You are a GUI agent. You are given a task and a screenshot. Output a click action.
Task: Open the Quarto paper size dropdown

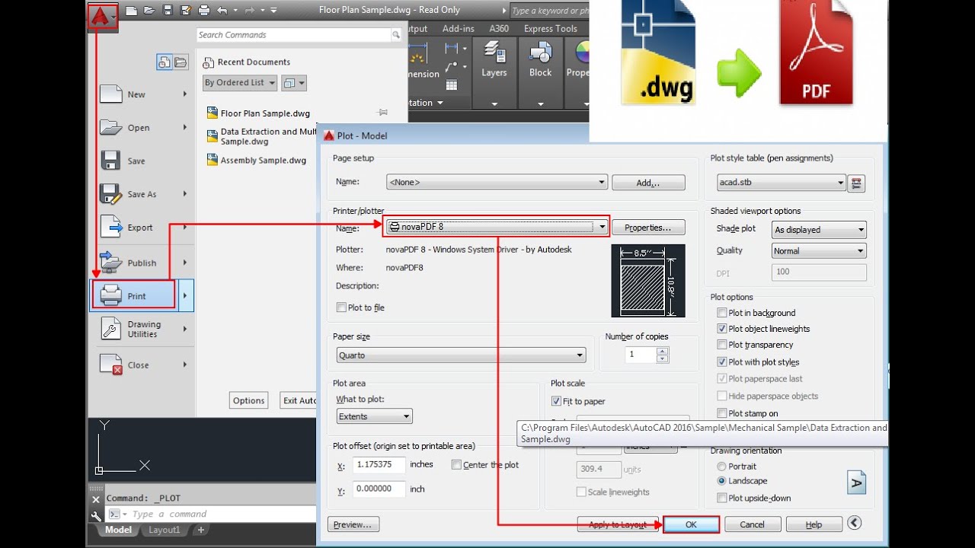point(461,355)
